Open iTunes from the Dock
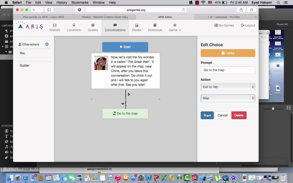 tap(118, 178)
